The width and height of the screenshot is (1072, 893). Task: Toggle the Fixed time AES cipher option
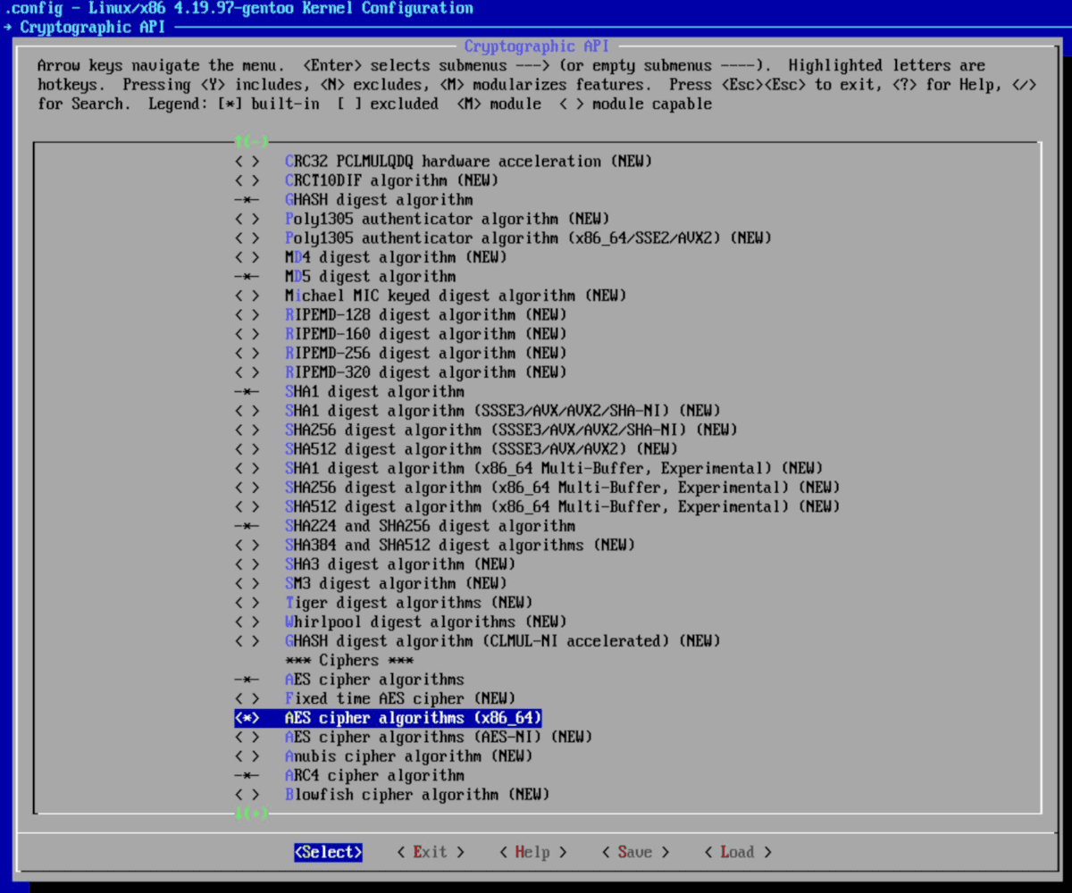coord(247,698)
